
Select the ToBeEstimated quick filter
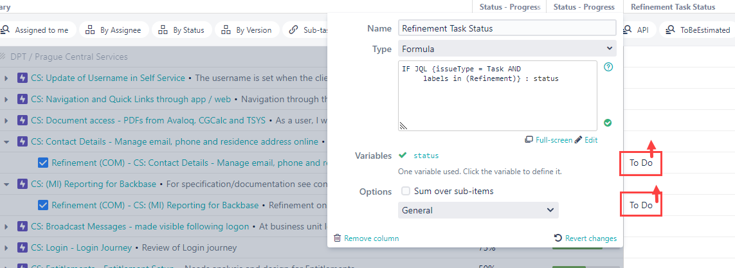697,30
